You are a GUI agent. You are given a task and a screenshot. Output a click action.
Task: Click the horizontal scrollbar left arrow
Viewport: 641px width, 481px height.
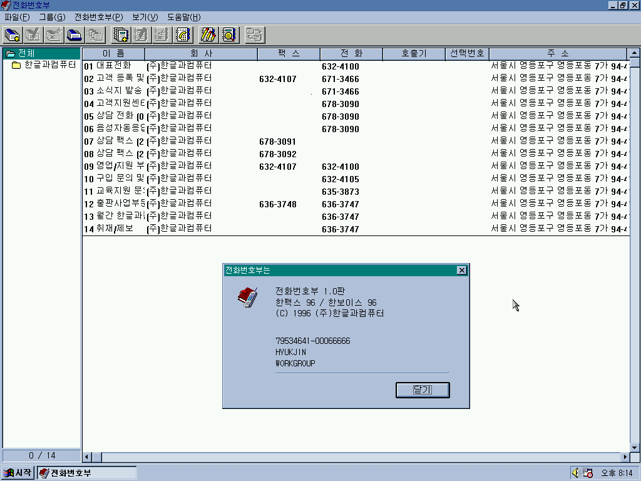point(87,457)
